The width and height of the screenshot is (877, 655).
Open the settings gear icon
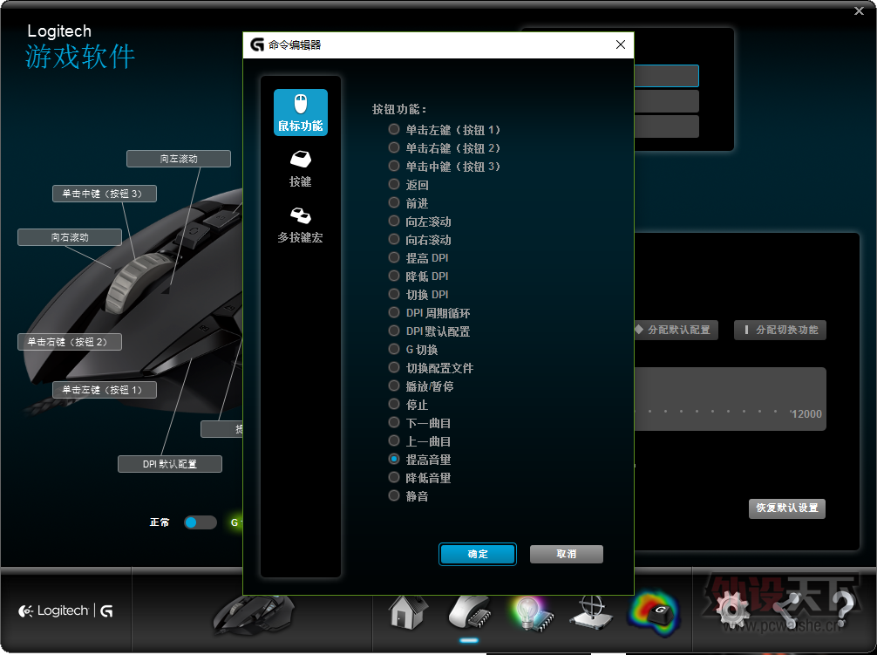coord(732,611)
